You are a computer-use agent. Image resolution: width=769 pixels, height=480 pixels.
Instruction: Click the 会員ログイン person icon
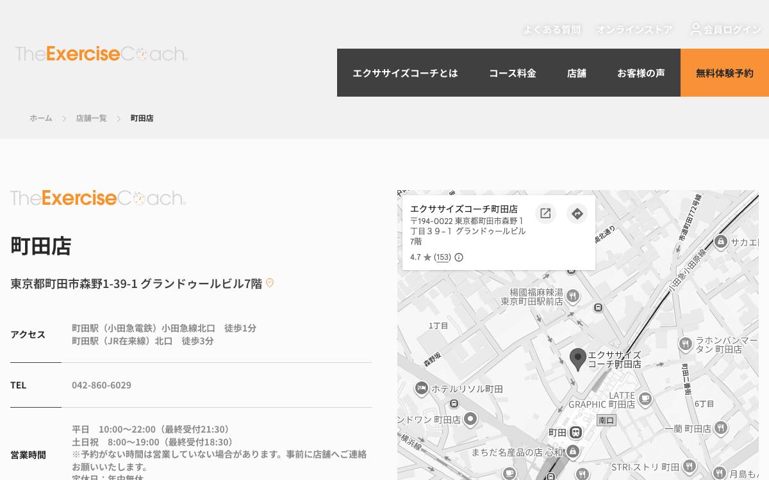pyautogui.click(x=696, y=29)
